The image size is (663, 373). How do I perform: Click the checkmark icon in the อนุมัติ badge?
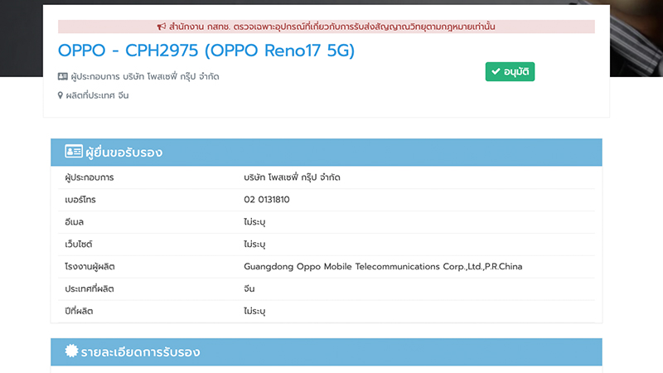tap(496, 71)
